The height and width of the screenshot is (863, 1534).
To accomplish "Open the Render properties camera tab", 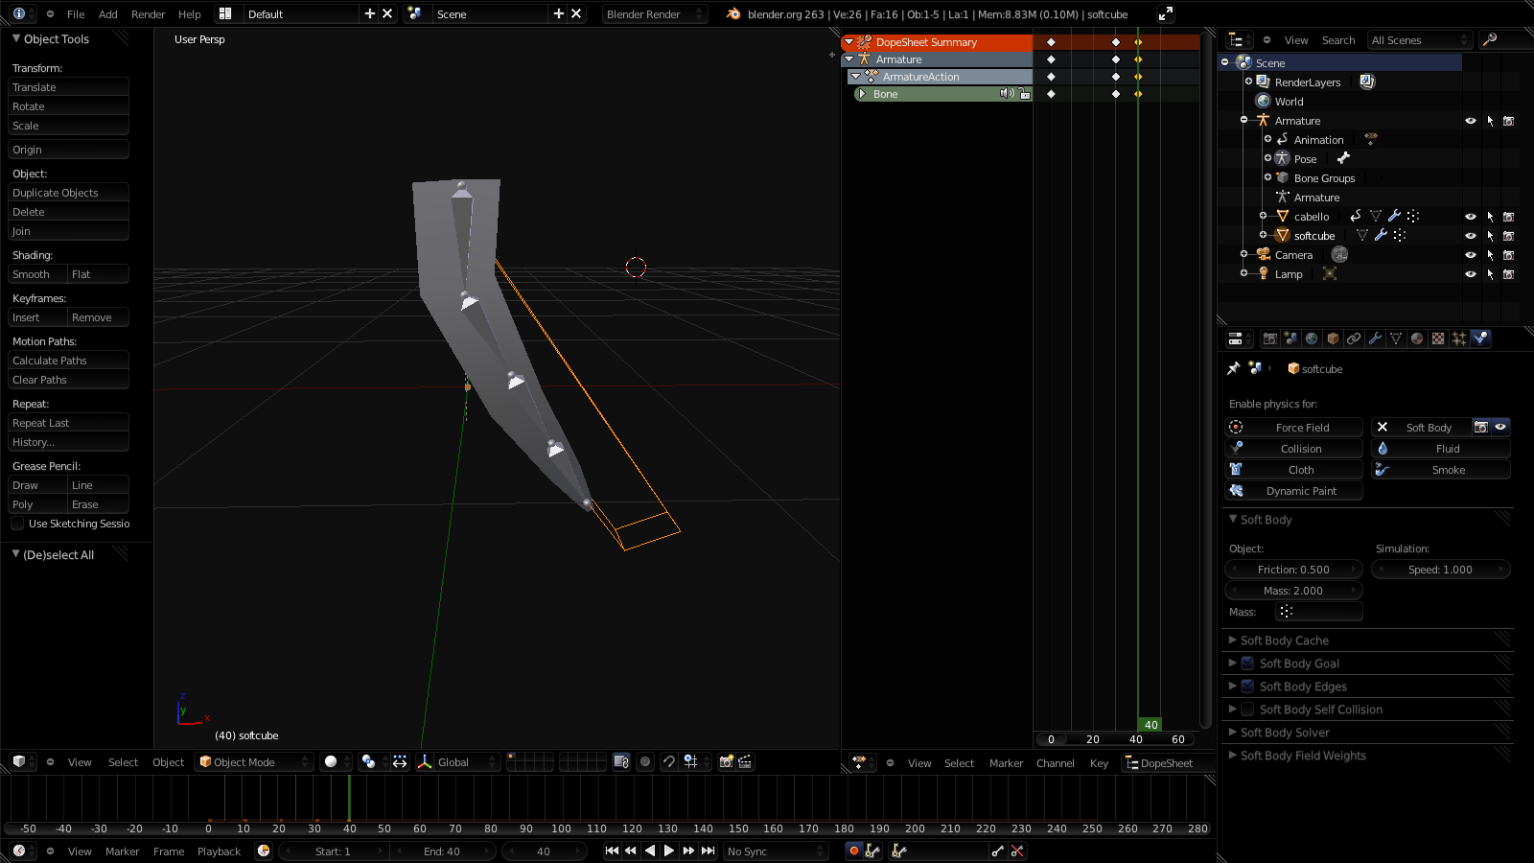I will [1269, 338].
